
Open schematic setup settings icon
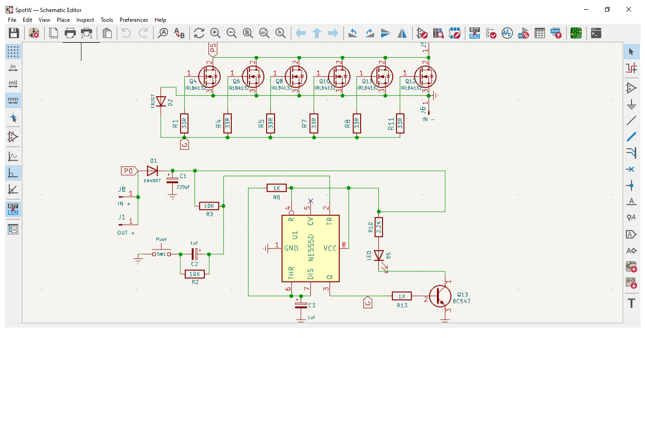point(34,33)
